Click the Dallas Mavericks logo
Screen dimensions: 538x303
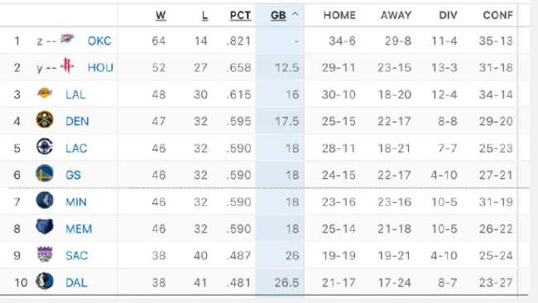coord(45,281)
